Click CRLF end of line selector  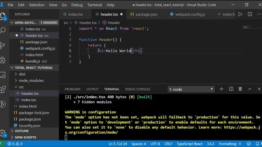coord(168,144)
